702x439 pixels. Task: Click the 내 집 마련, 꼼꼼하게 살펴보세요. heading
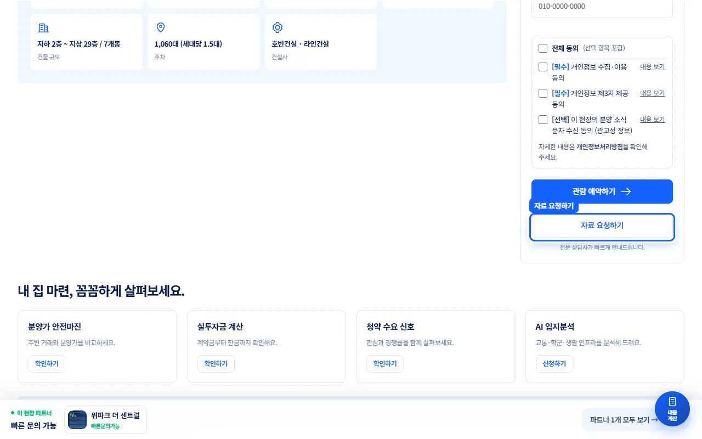(x=101, y=291)
